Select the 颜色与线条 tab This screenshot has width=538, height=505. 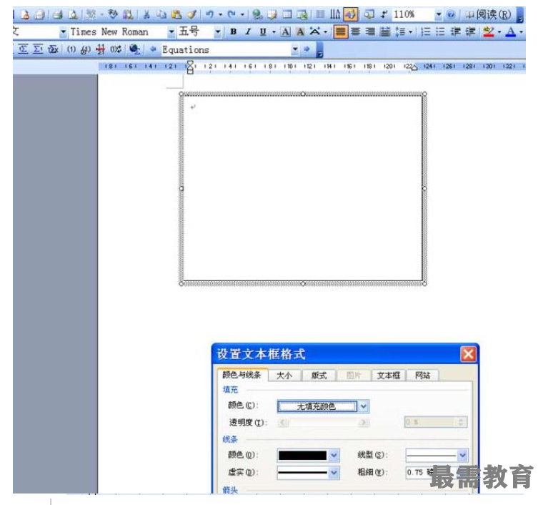242,375
